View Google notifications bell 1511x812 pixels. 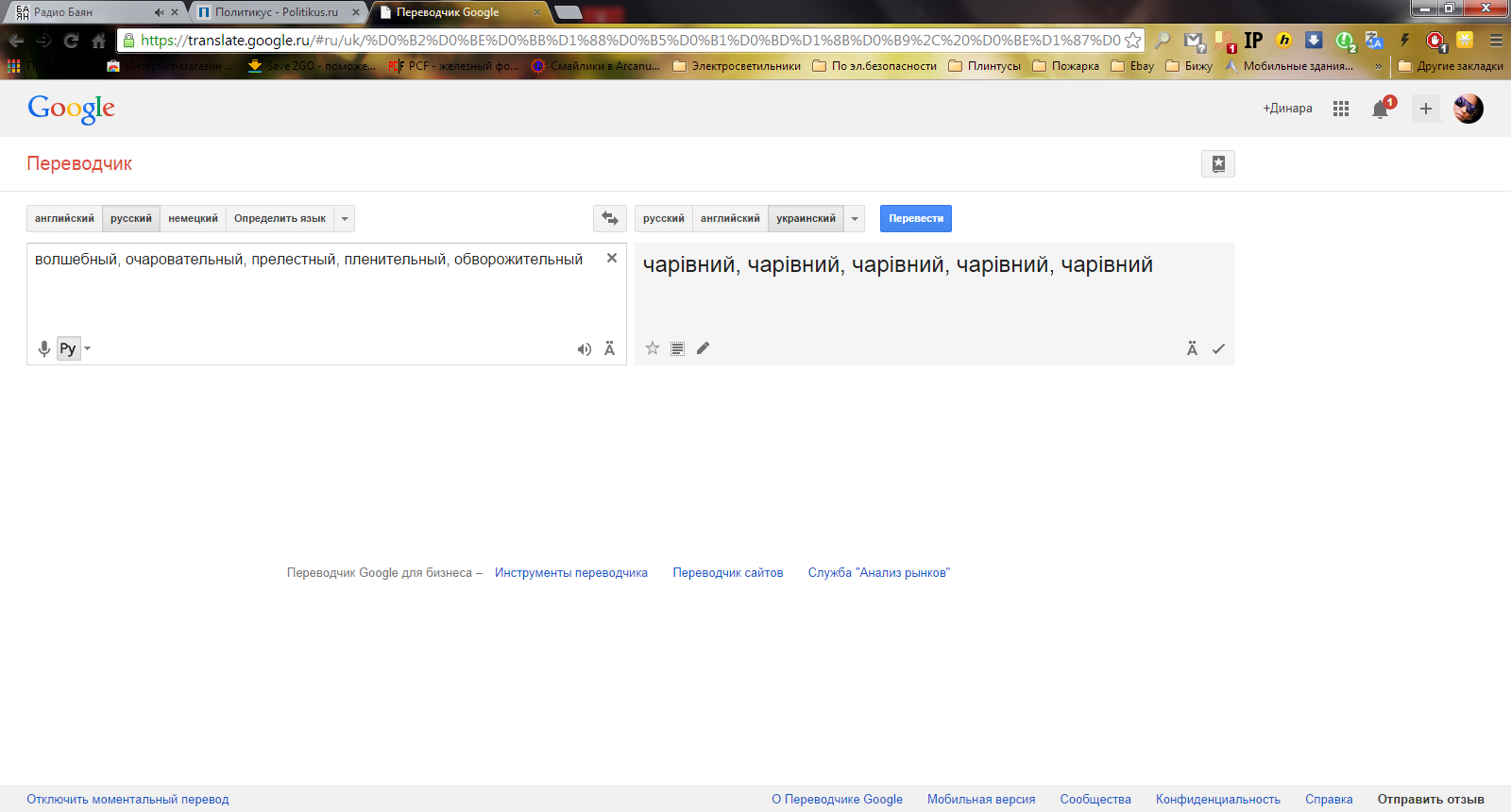click(x=1382, y=109)
